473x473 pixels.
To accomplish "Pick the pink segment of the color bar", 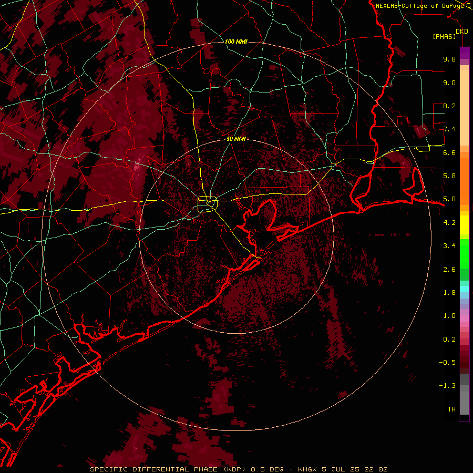I will (464, 318).
